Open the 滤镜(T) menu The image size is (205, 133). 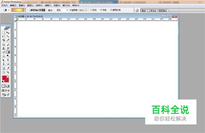tap(48, 5)
